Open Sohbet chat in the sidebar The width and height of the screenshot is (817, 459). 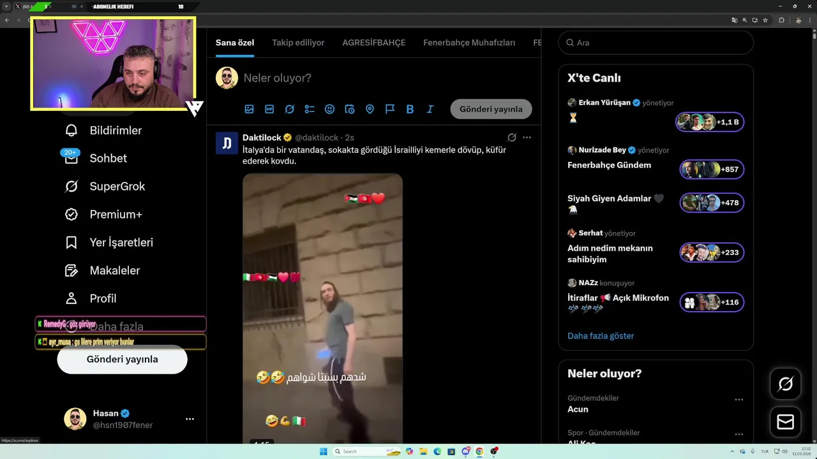[96, 159]
